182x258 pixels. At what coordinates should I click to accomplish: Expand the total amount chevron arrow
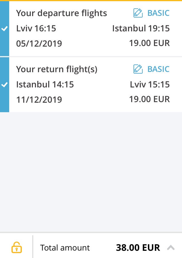tap(171, 247)
